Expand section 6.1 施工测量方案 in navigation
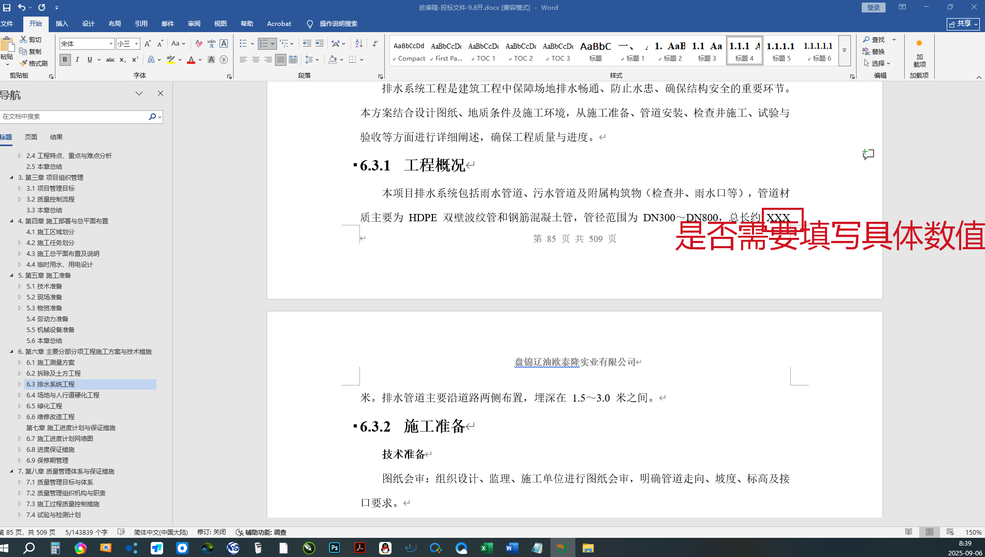 pos(20,362)
